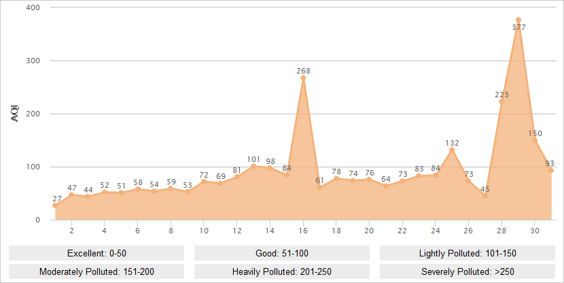Click the x-axis tick label 28
This screenshot has width=564, height=283.
pos(501,231)
